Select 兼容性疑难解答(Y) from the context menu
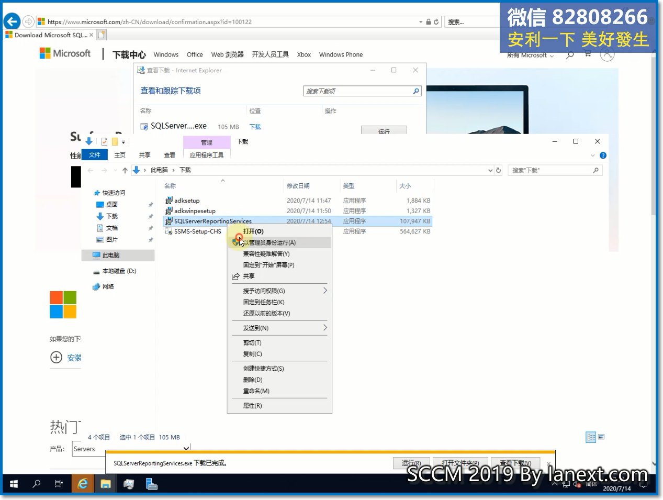Screen dimensions: 663x500 [279, 254]
